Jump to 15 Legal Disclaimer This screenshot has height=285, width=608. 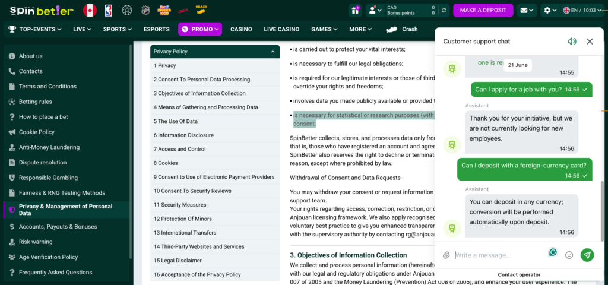point(215,261)
